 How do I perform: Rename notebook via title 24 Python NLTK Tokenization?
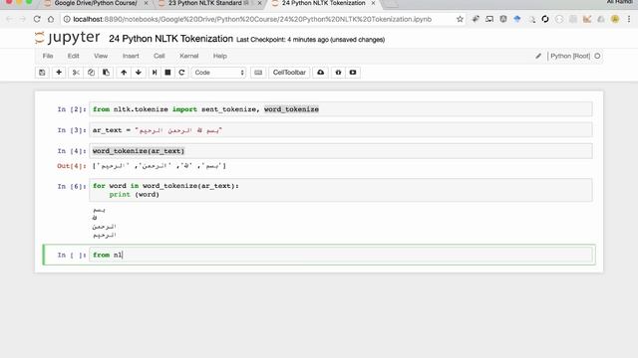[x=170, y=39]
